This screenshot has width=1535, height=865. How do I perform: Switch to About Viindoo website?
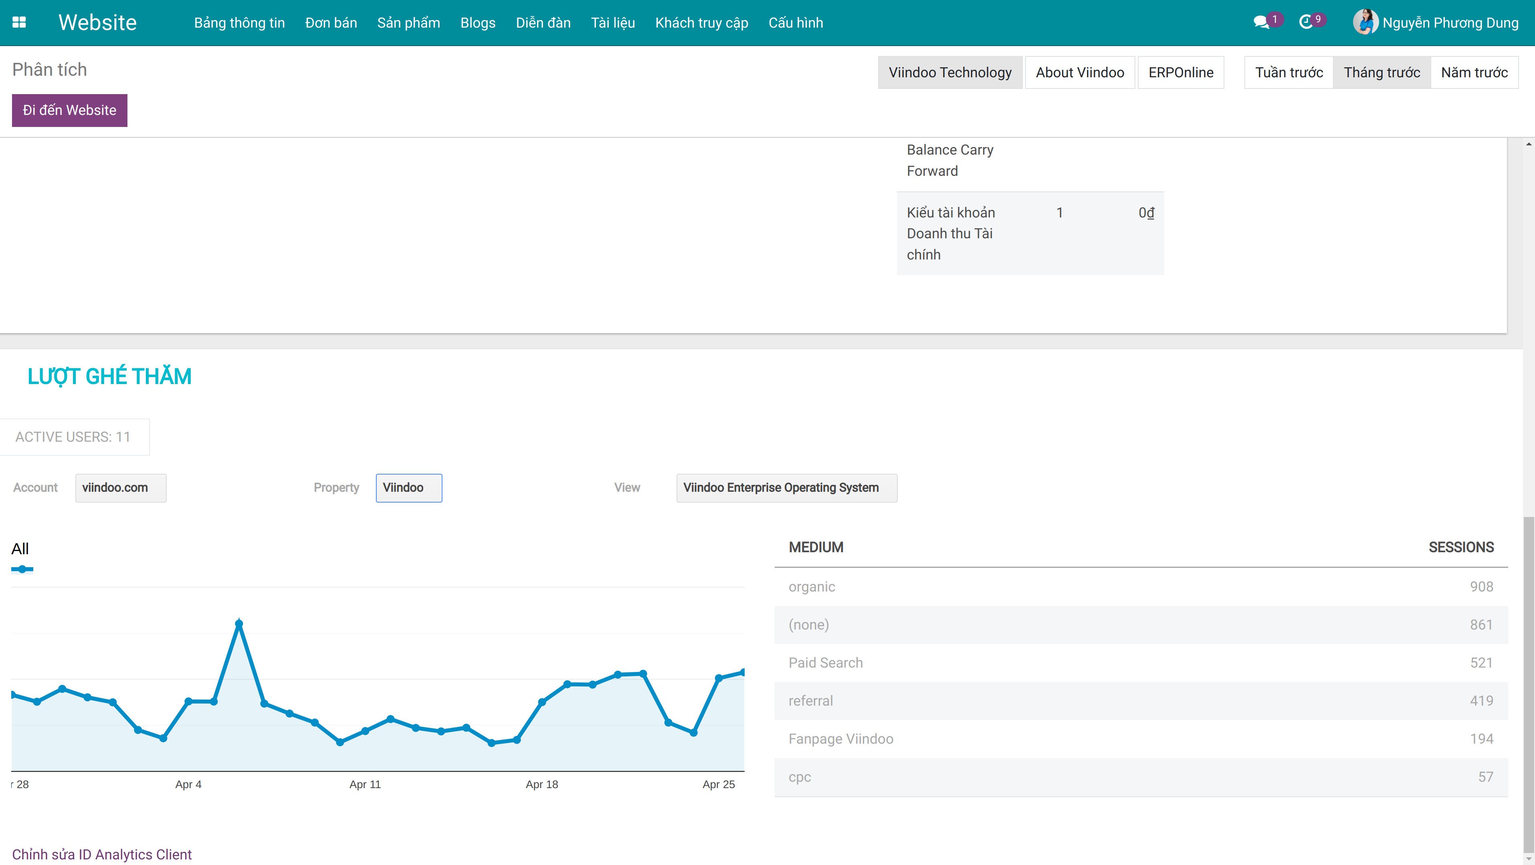[x=1079, y=72]
